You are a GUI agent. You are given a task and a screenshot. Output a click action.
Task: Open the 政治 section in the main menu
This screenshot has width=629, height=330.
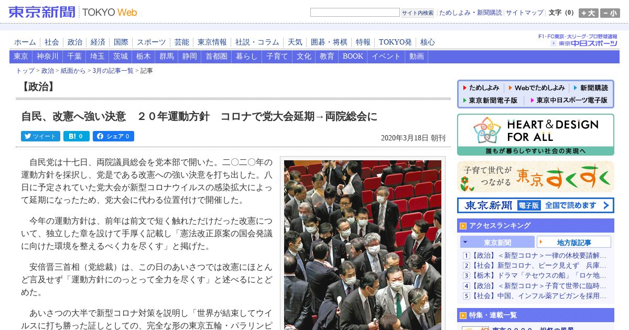[x=75, y=42]
